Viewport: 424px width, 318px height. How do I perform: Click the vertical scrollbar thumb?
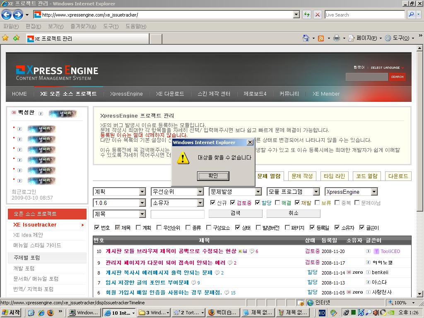(x=419, y=131)
